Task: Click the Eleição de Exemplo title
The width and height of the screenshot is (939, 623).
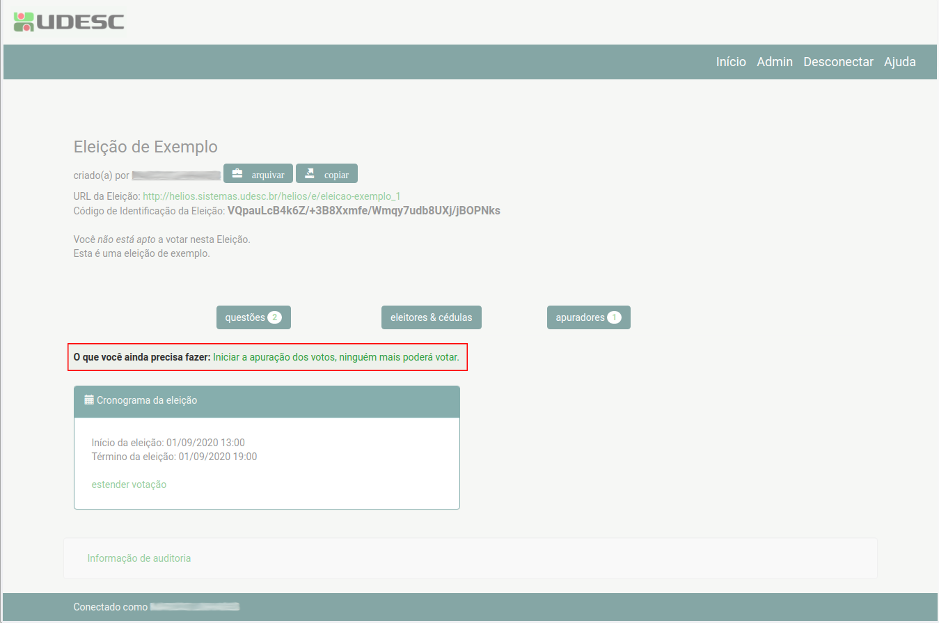Action: [x=145, y=147]
